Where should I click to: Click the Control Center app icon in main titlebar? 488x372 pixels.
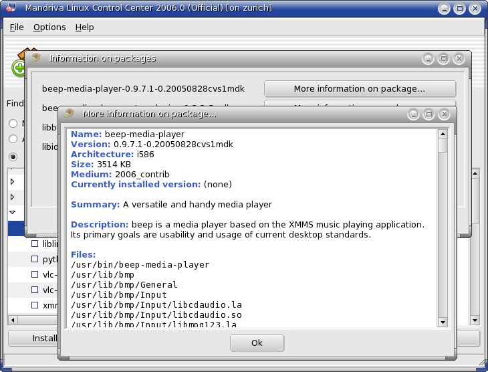pos(11,7)
